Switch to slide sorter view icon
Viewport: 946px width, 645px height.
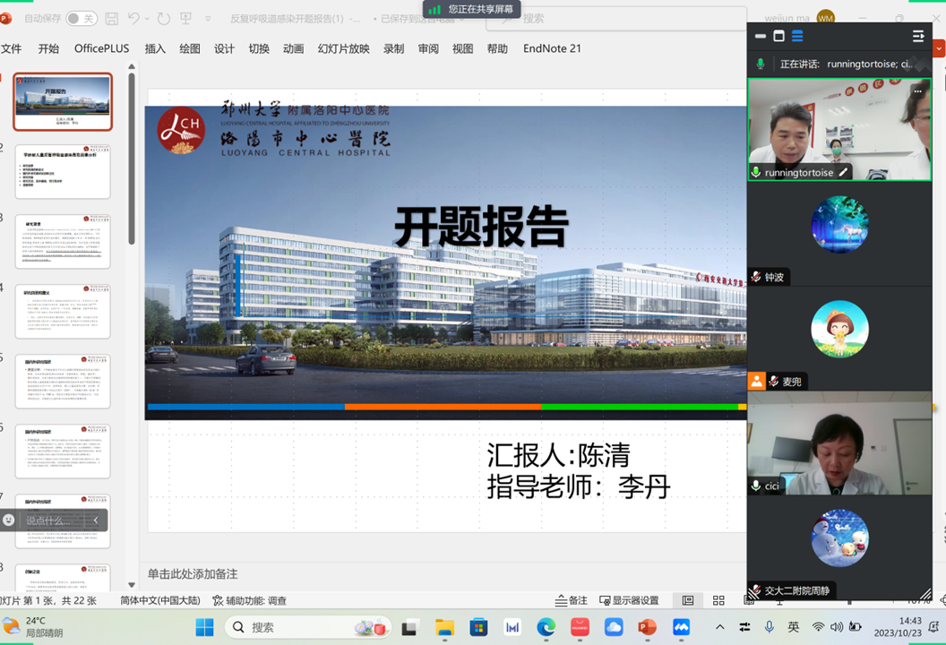click(718, 600)
